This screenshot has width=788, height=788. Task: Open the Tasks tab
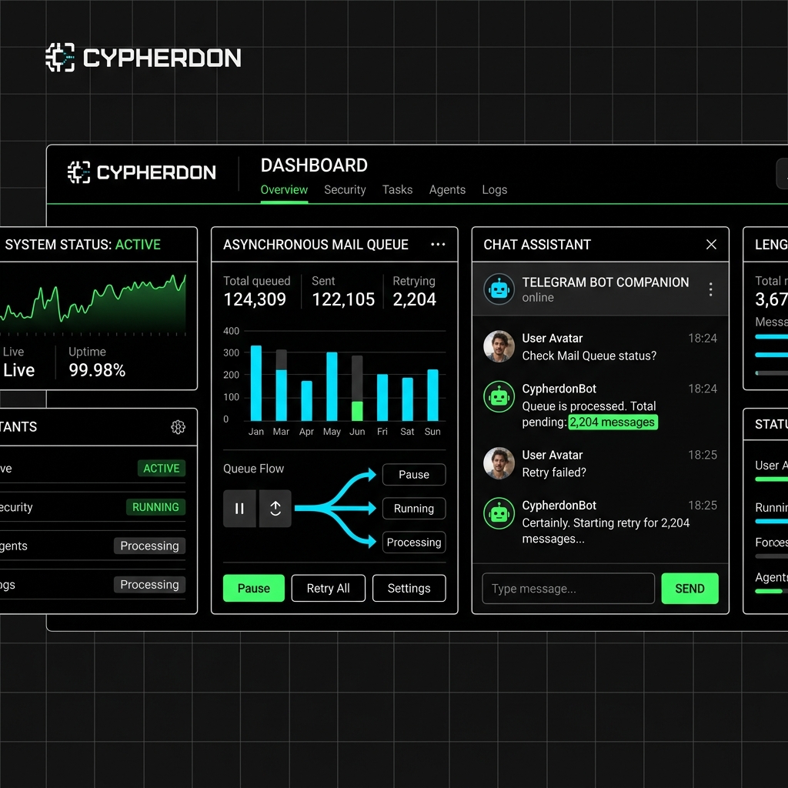tap(397, 189)
